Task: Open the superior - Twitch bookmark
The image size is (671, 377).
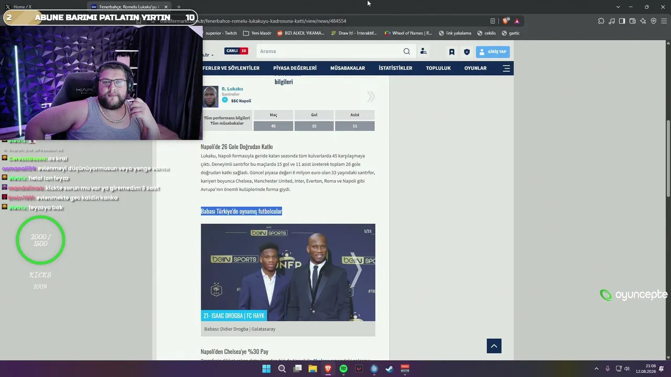Action: (221, 33)
